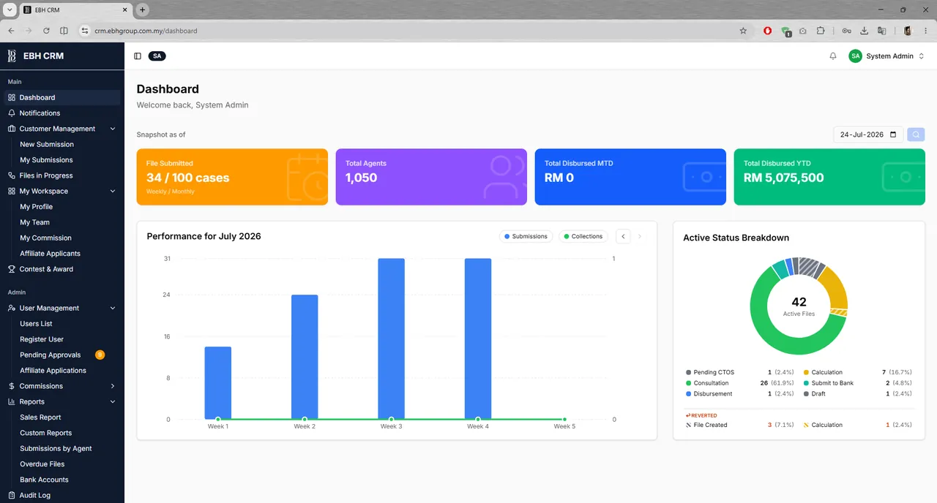Image resolution: width=937 pixels, height=503 pixels.
Task: Click the browser address bar URL
Action: tap(146, 31)
